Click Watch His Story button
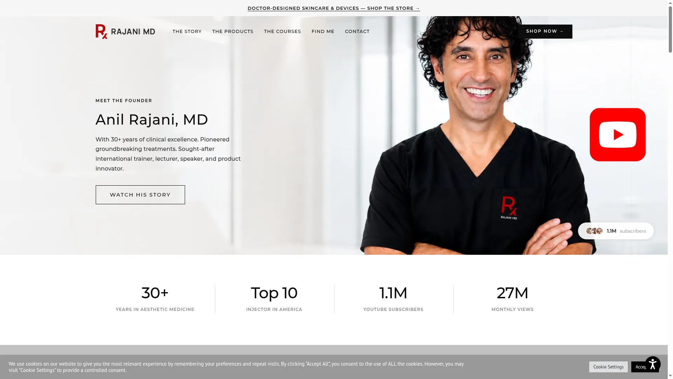673x379 pixels. tap(140, 195)
